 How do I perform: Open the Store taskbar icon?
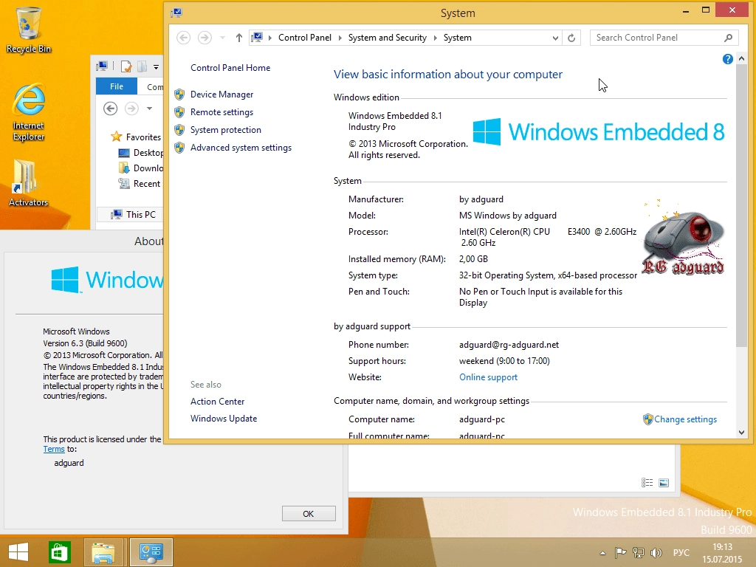coord(60,552)
